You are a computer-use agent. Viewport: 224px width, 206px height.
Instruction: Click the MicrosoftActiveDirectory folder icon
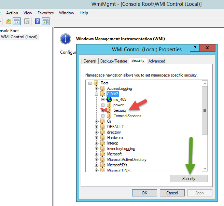(102, 160)
